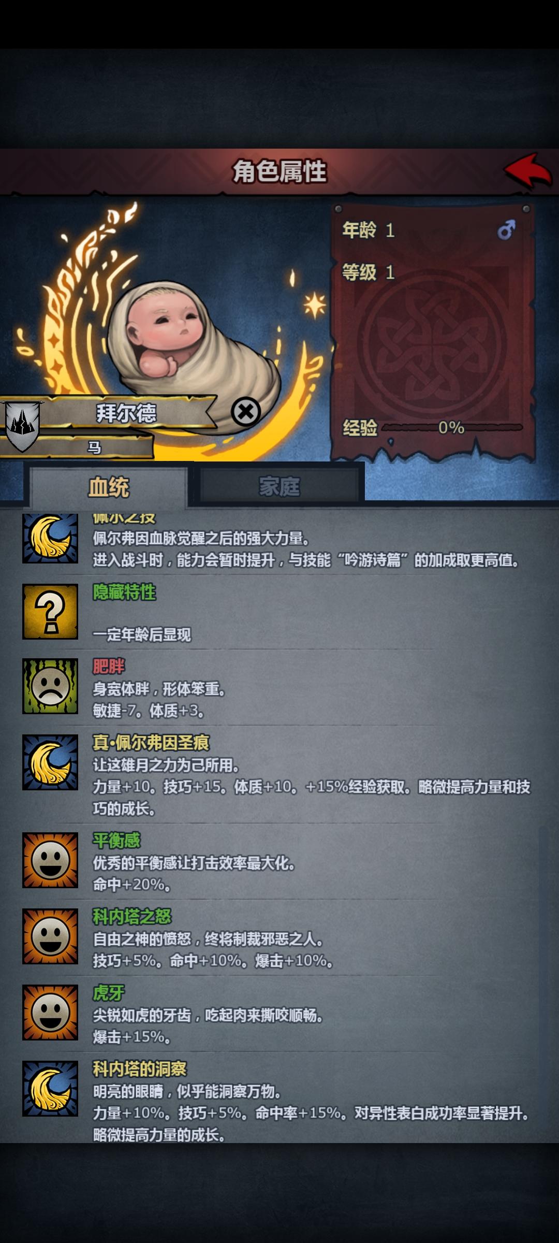Tap the partially visible top moon trait icon
559x1243 pixels.
pos(50,538)
